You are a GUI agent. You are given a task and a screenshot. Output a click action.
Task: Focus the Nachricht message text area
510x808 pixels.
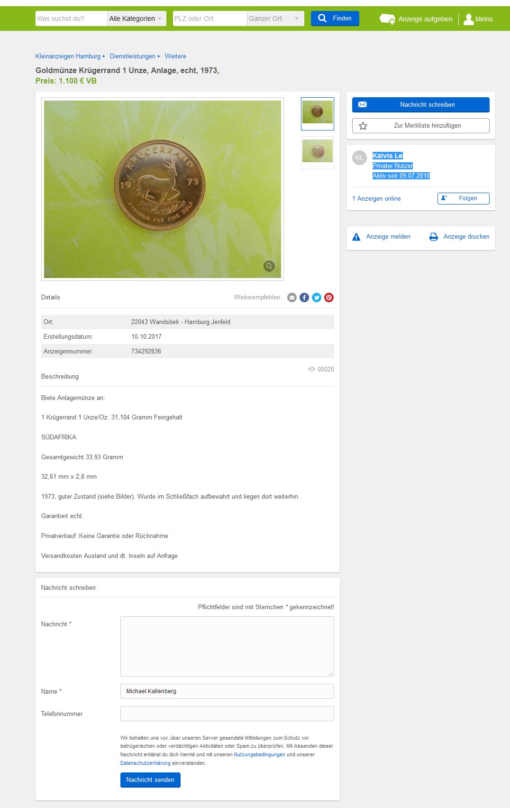click(x=227, y=646)
